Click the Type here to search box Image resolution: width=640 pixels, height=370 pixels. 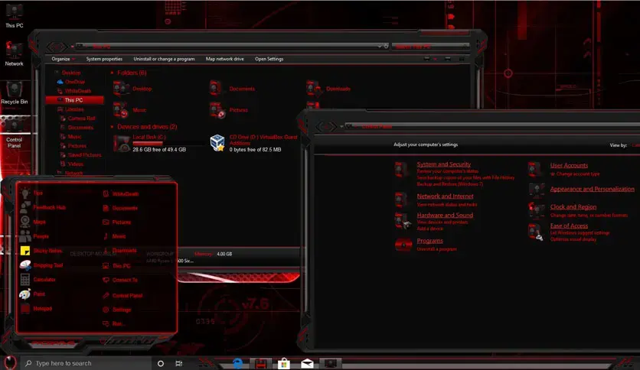pos(86,363)
